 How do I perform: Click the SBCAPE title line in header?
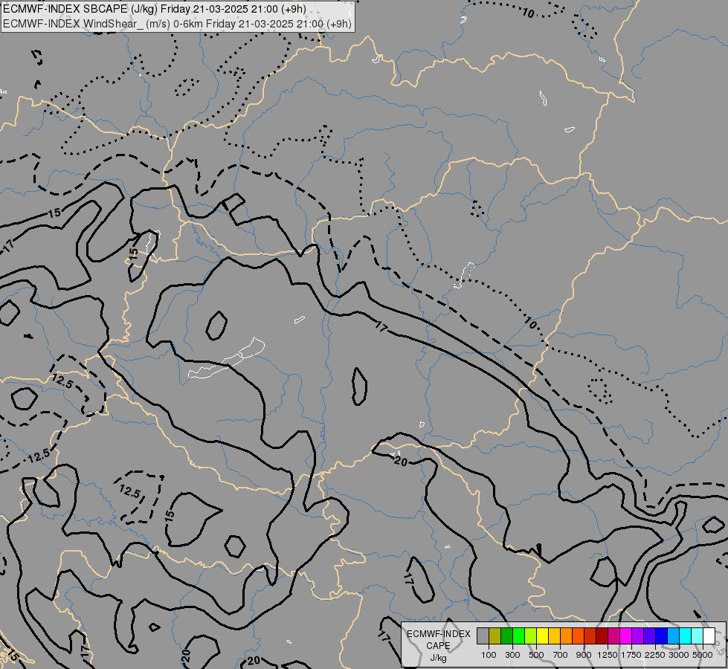(154, 9)
